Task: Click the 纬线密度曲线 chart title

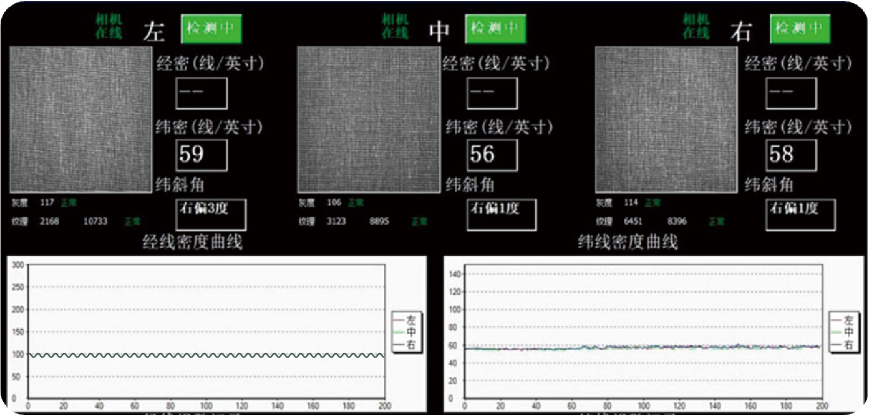Action: point(628,242)
